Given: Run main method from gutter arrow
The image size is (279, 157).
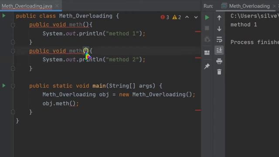Looking at the screenshot, I should click(x=4, y=85).
